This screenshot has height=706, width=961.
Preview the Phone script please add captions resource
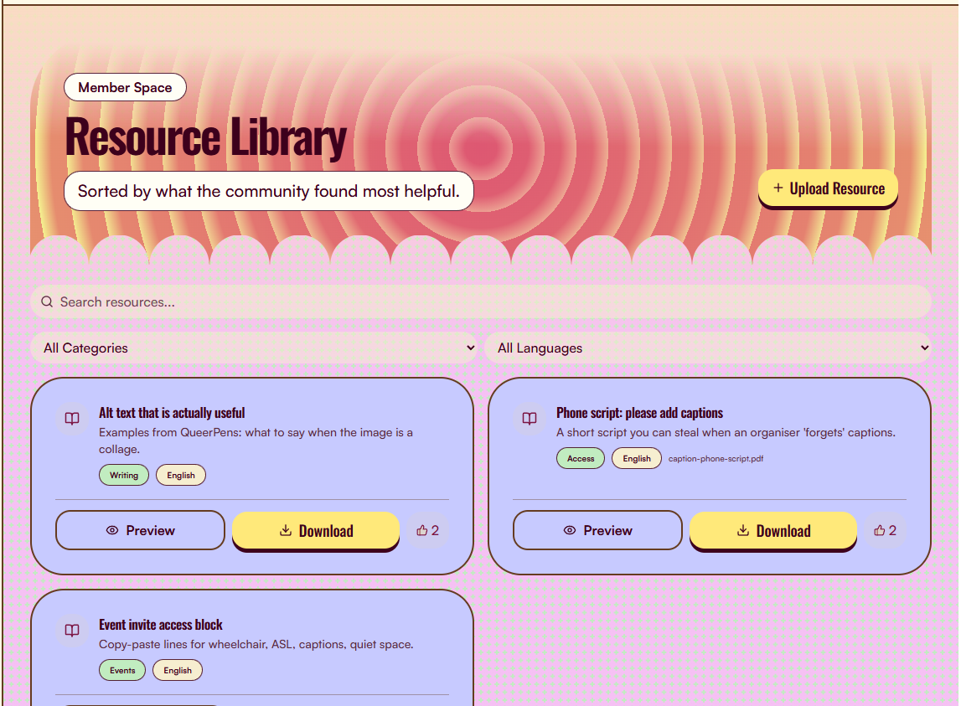point(597,531)
